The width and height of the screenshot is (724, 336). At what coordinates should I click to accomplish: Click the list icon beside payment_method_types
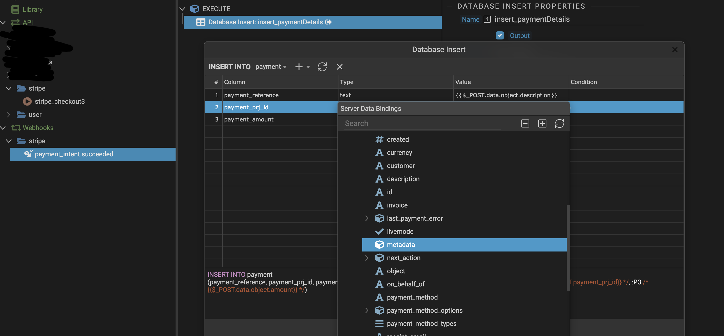pyautogui.click(x=379, y=324)
